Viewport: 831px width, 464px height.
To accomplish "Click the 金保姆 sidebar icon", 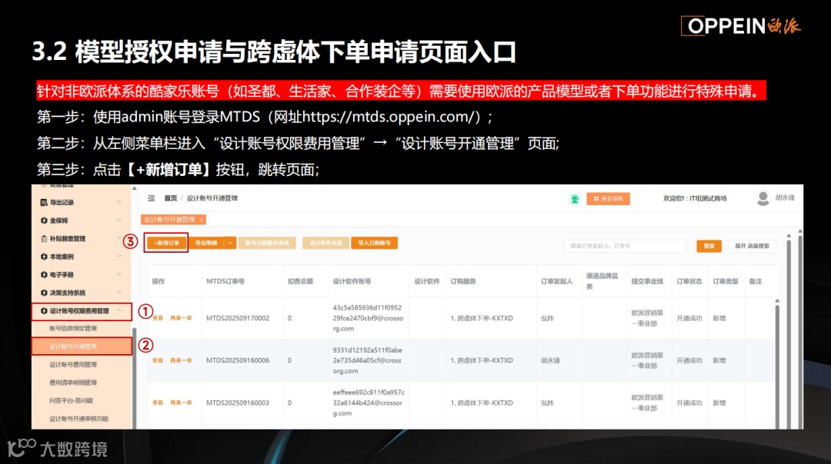I will point(44,220).
